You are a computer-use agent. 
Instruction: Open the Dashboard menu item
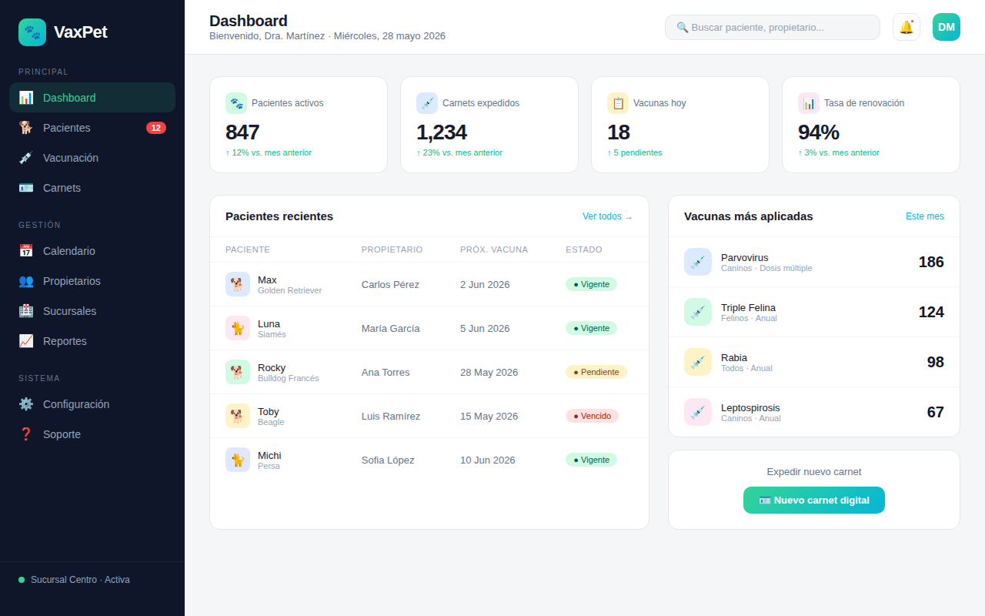pos(92,98)
